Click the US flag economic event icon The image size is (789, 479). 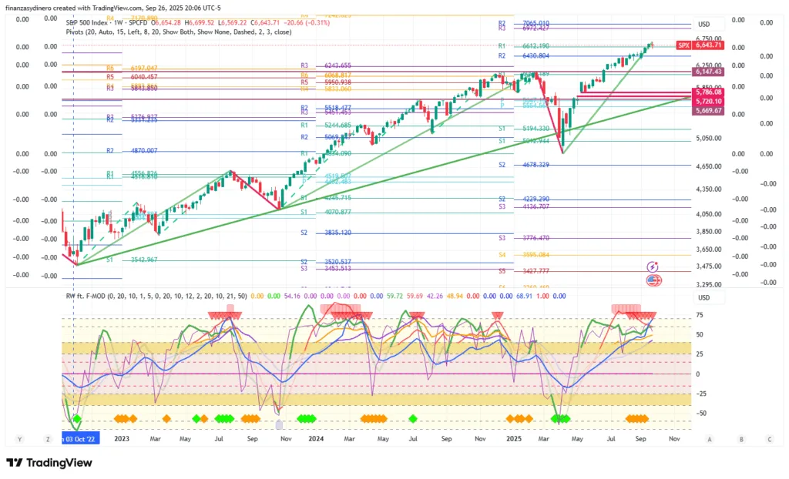pyautogui.click(x=653, y=280)
